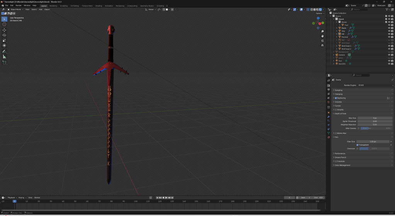This screenshot has width=395, height=216.
Task: Open the Render menu
Action: (19, 6)
